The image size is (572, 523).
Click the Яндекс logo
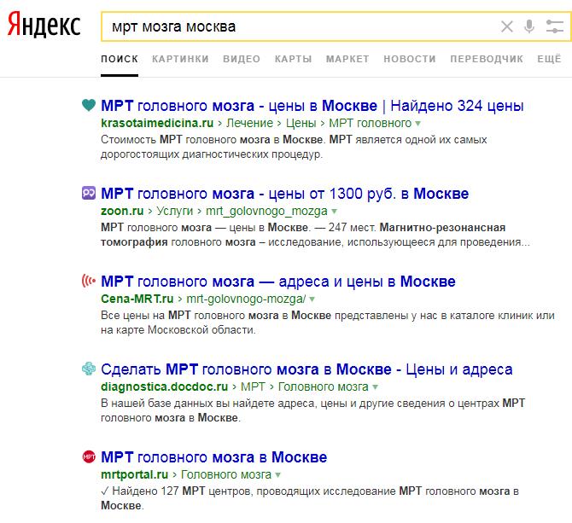[44, 25]
